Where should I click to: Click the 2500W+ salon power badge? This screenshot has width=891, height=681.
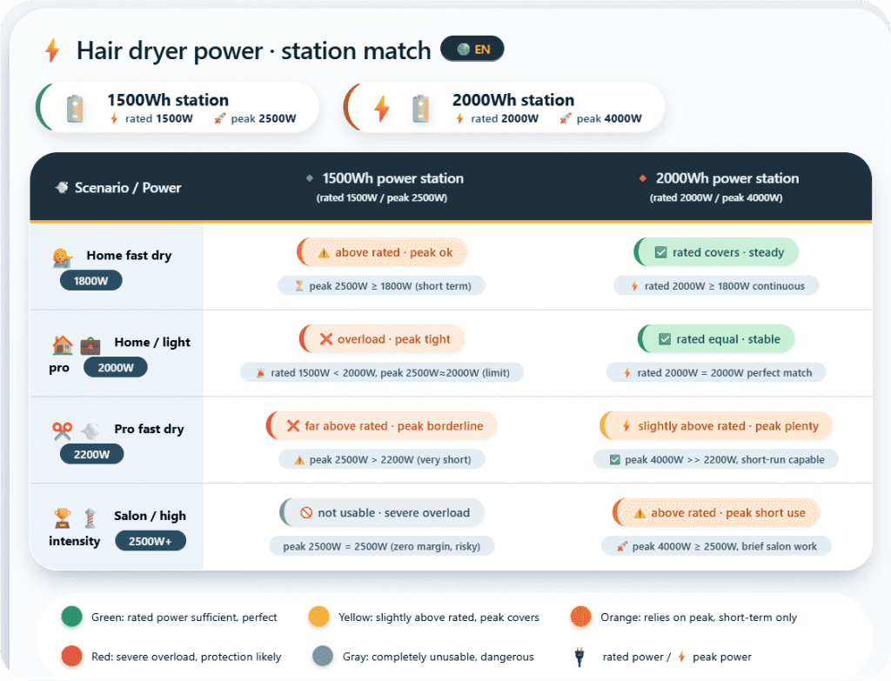(x=151, y=541)
